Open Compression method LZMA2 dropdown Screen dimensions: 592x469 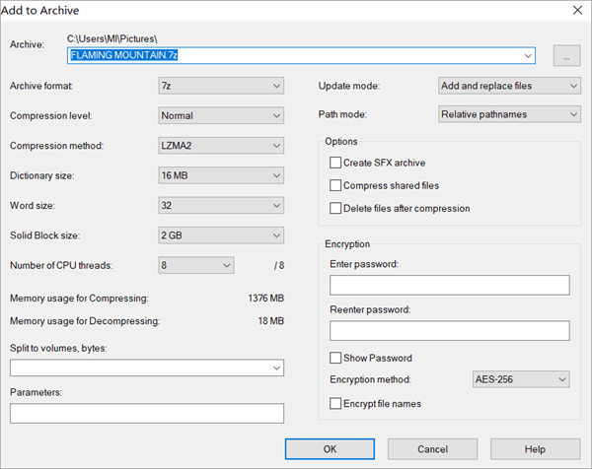[x=221, y=146]
